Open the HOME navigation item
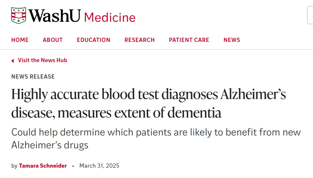This screenshot has width=313, height=178. pyautogui.click(x=20, y=40)
